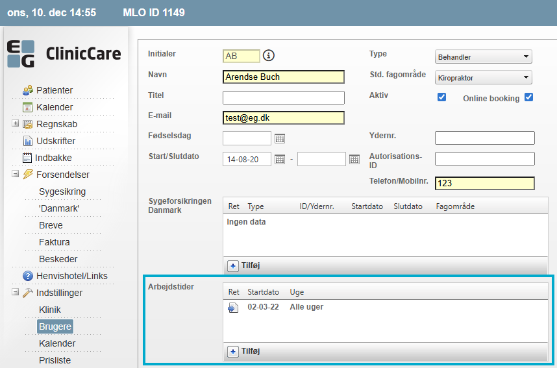Collapse the Indstillinger tree node
This screenshot has width=557, height=368.
(15, 292)
